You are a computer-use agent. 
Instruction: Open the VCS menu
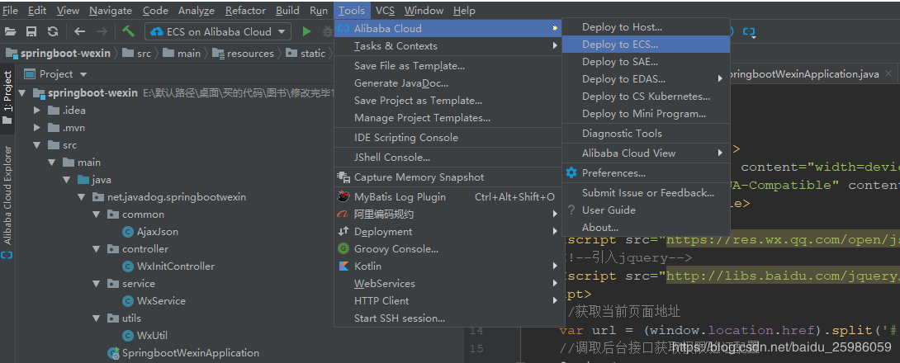[x=385, y=11]
